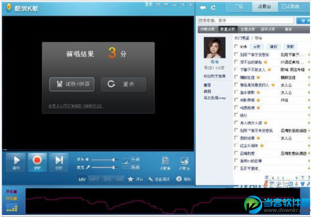
Task: Click the 播放 button beside 点歌
Action: [x=274, y=47]
